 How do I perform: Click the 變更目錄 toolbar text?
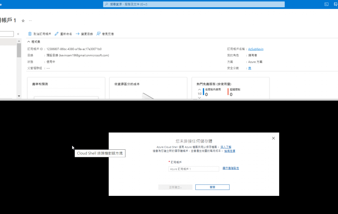click(87, 34)
